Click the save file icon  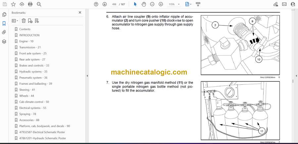[5, 4]
